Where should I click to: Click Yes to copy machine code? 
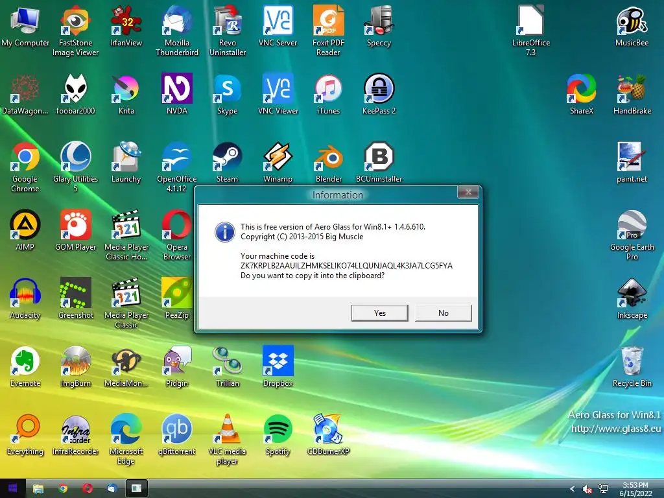[x=379, y=313]
